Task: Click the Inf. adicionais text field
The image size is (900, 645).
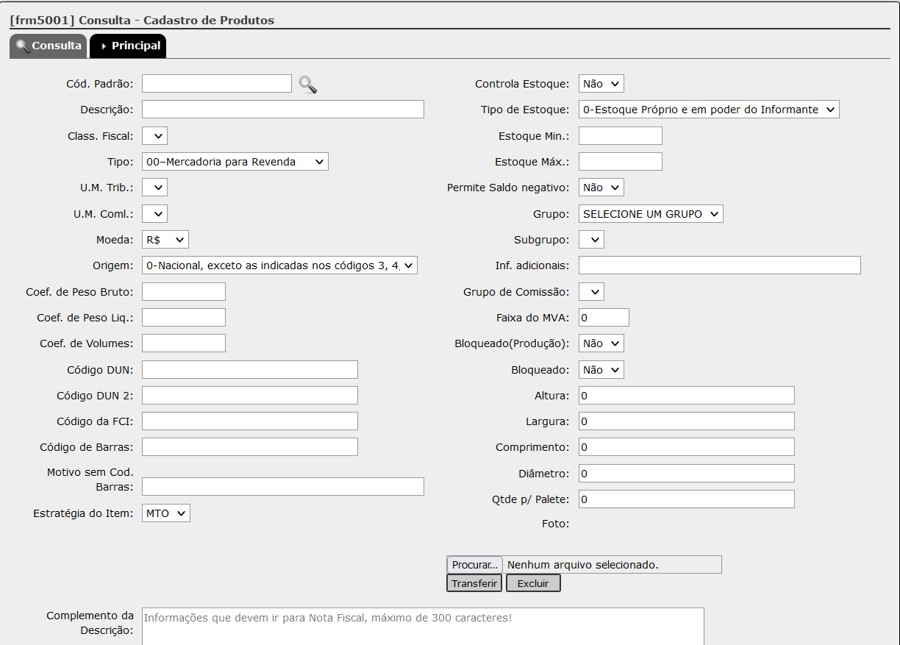Action: tap(720, 266)
